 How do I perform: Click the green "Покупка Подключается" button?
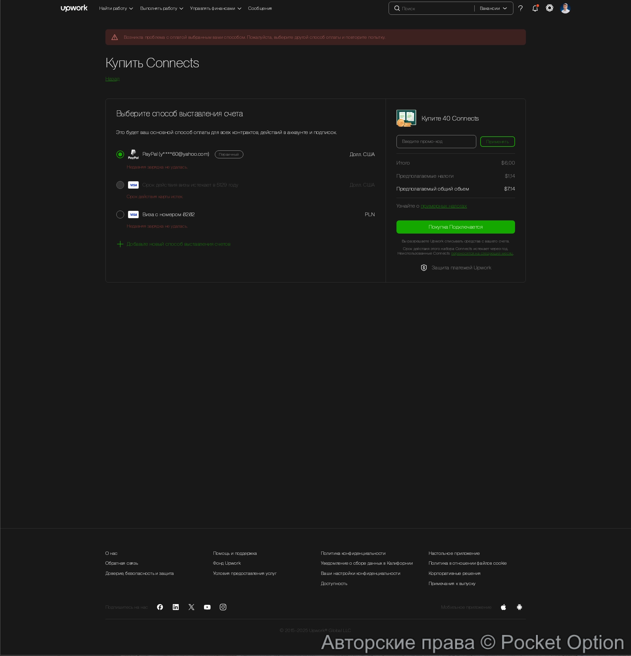455,227
